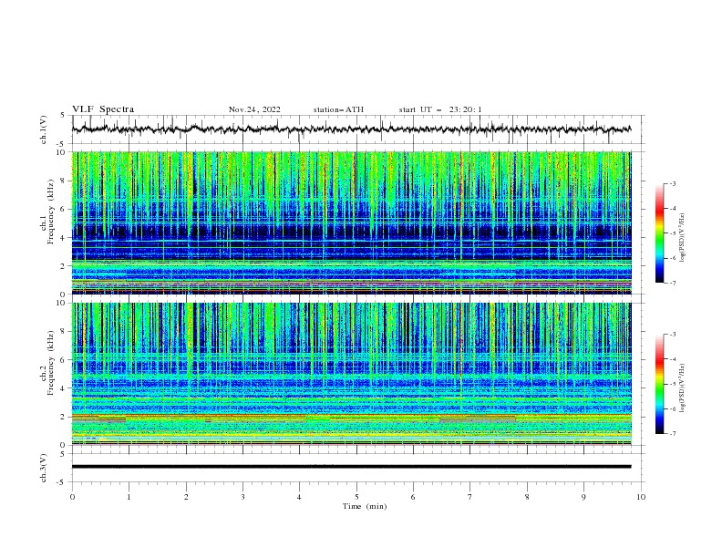Click the time axis tick label "5"

coord(356,497)
